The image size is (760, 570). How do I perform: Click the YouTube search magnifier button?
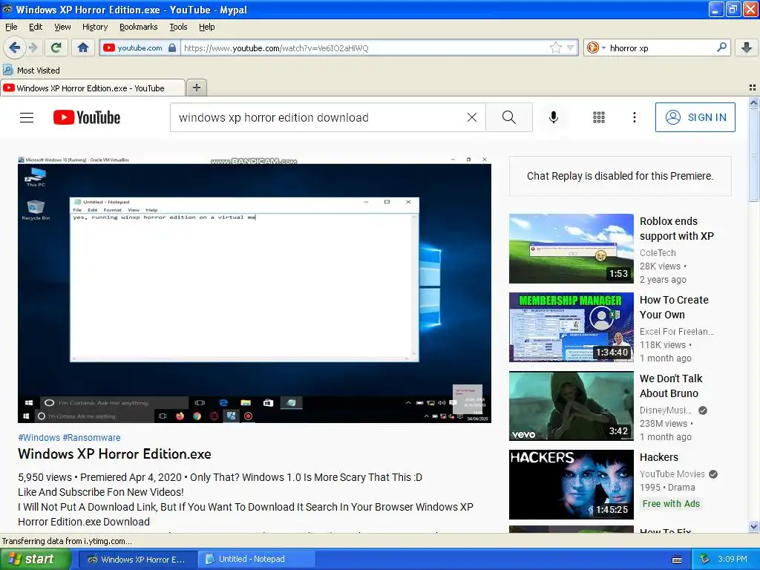point(509,117)
